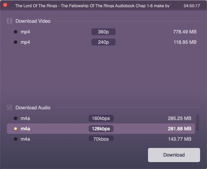Choose the m4a 160kbps radio option
This screenshot has width=207, height=169.
click(16, 118)
